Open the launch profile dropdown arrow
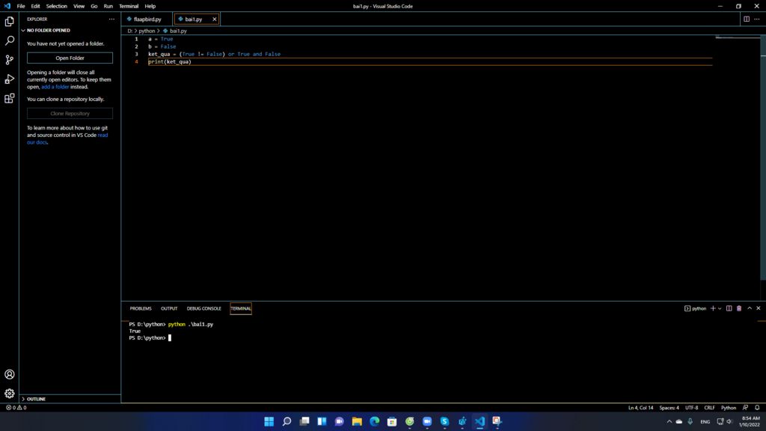Screen dimensions: 766x431 pos(720,308)
